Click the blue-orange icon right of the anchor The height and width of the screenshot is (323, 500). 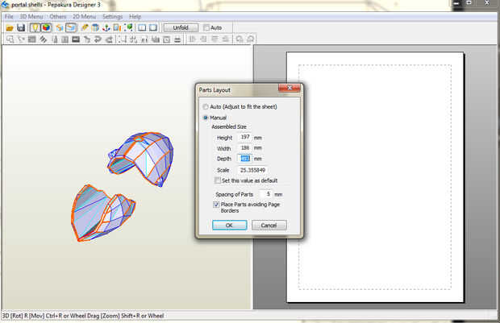point(117,28)
